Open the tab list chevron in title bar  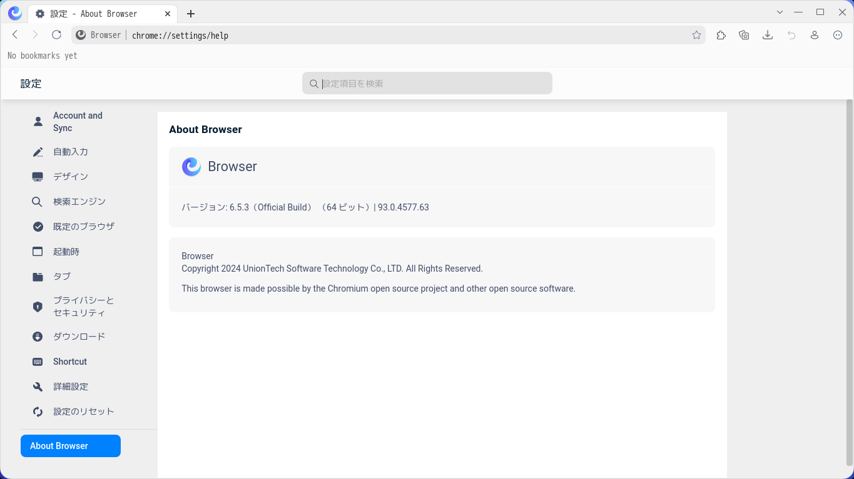780,12
